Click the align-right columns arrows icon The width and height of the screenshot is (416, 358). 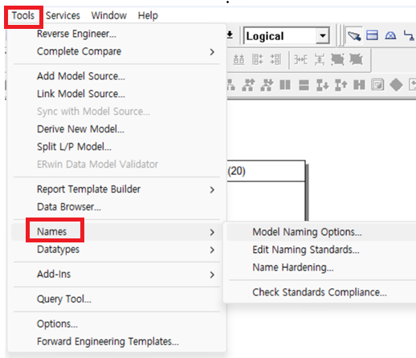point(275,59)
